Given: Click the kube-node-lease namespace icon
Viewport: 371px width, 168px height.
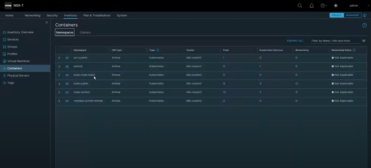Looking at the screenshot, I should [67, 75].
